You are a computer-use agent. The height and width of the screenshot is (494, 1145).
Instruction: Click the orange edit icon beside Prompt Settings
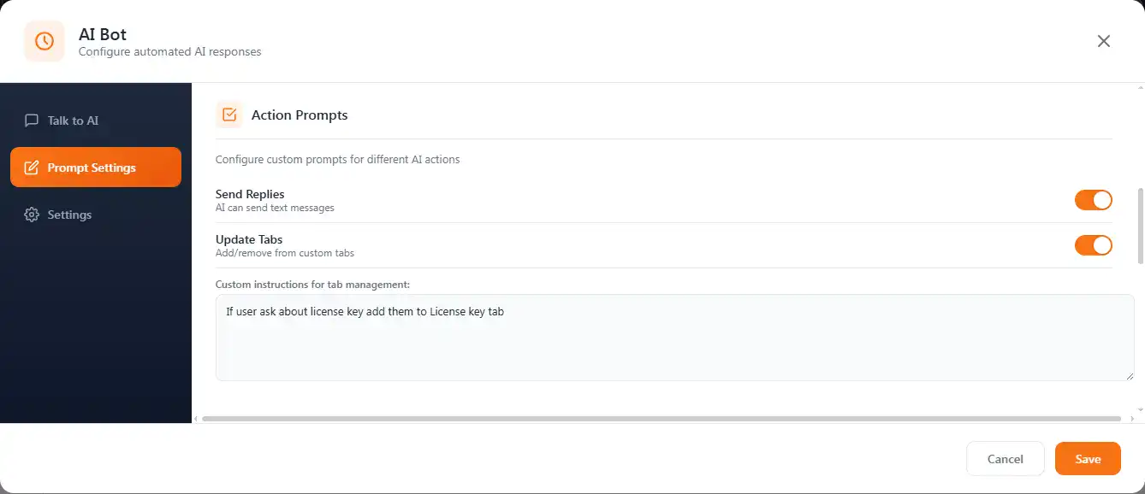pos(33,168)
